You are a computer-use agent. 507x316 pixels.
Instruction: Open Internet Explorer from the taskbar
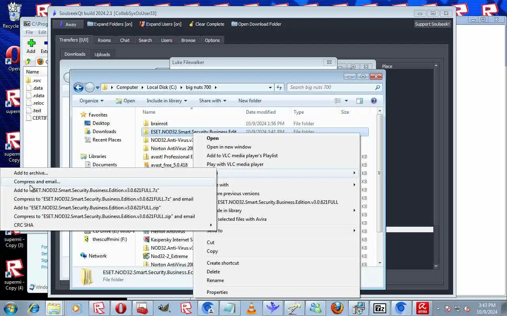tap(33, 308)
